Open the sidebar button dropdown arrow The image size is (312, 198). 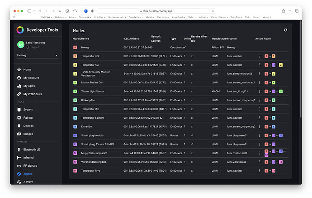click(x=34, y=11)
